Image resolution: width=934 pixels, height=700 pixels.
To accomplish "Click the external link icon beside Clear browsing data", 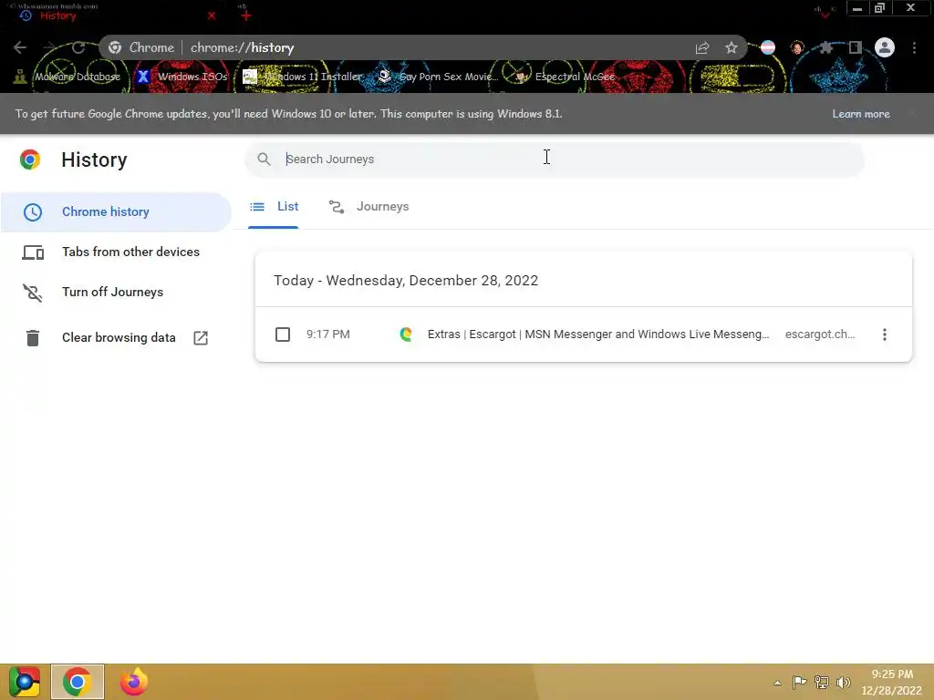I will [201, 337].
